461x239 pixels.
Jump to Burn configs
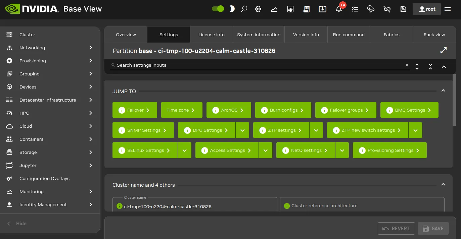283,110
